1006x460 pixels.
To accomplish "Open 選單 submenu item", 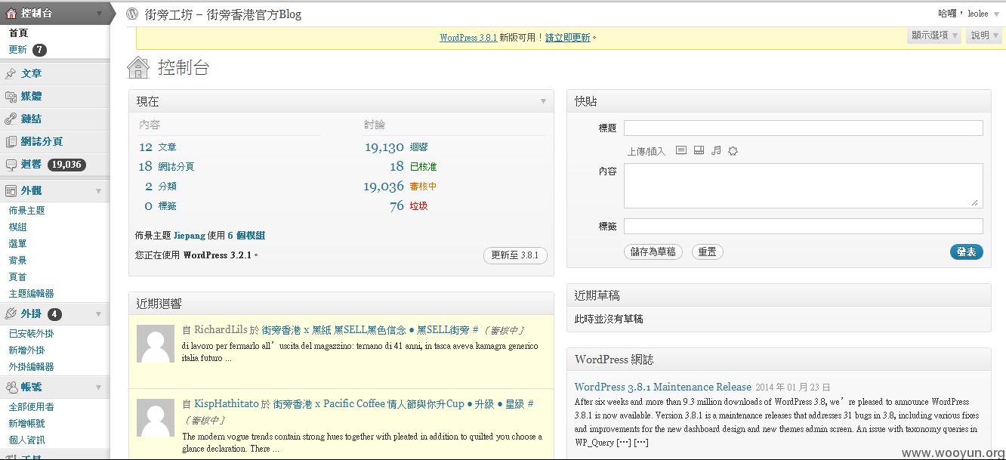I will click(x=17, y=244).
